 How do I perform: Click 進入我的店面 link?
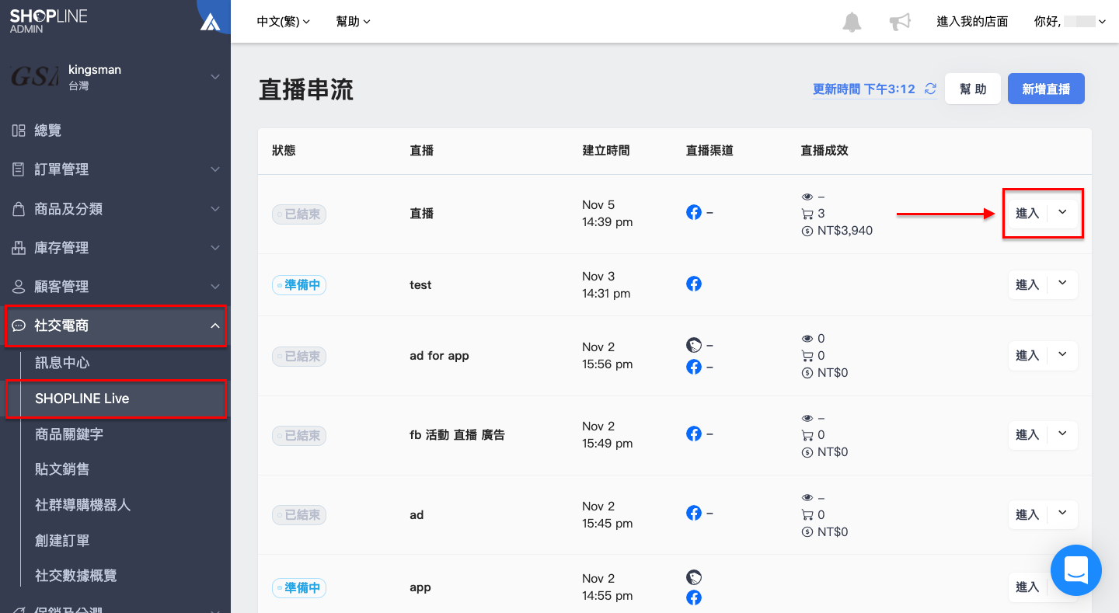[972, 22]
